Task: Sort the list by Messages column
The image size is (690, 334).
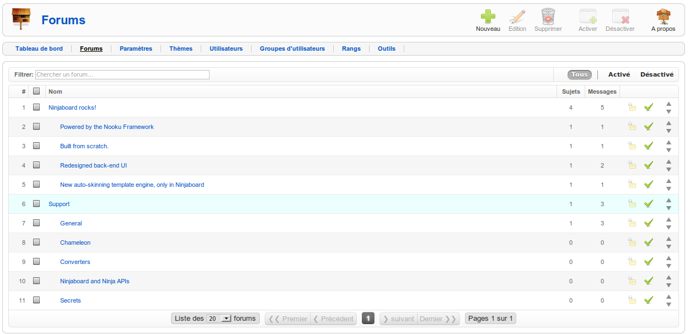Action: 602,91
